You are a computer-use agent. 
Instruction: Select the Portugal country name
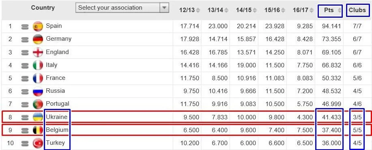coord(58,104)
